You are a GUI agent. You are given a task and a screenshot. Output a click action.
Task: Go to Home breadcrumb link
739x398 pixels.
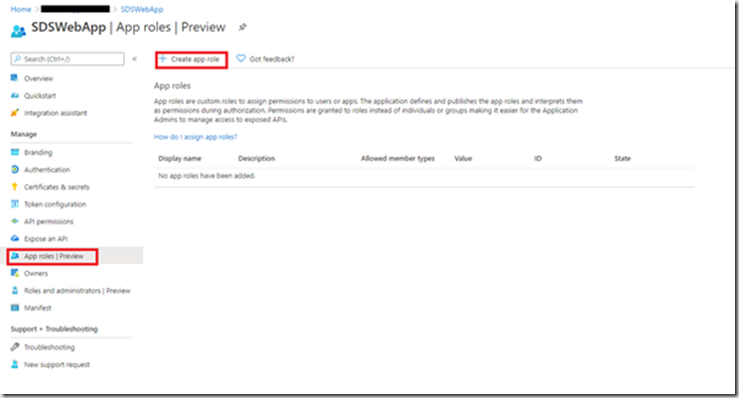21,9
